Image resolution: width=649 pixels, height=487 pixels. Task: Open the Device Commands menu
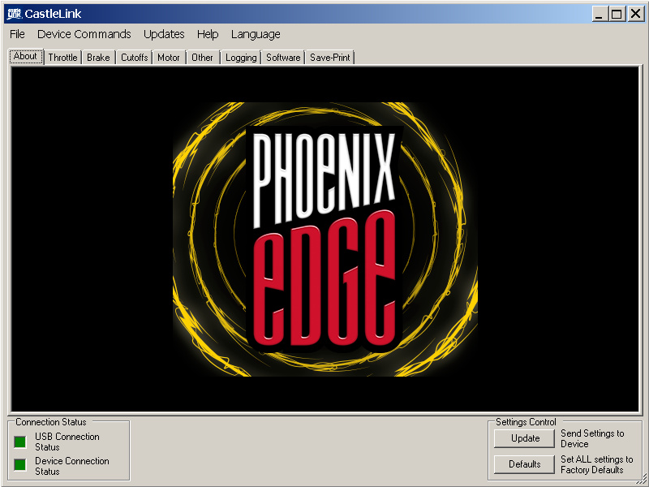point(84,34)
